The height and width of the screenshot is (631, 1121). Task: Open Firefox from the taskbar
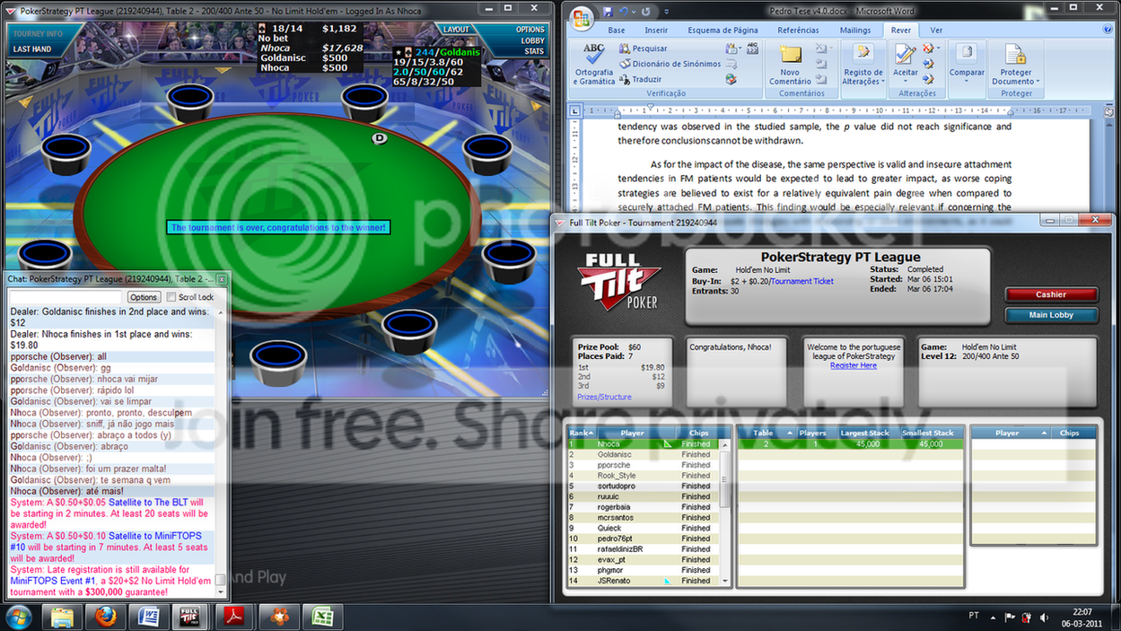coord(105,617)
